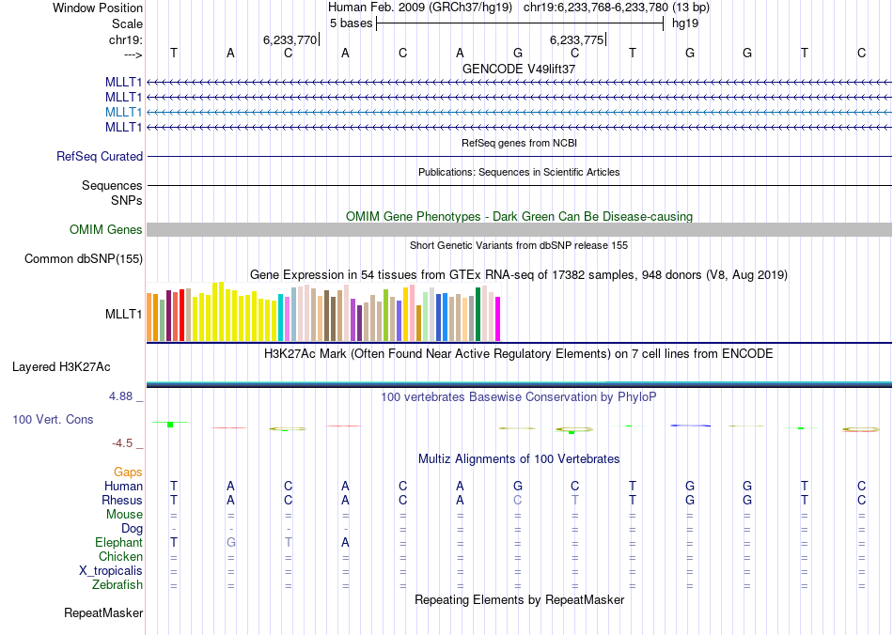Open 100 vertebrates Basewise Conservation by PhyloP title
The height and width of the screenshot is (635, 893).
[x=519, y=397]
